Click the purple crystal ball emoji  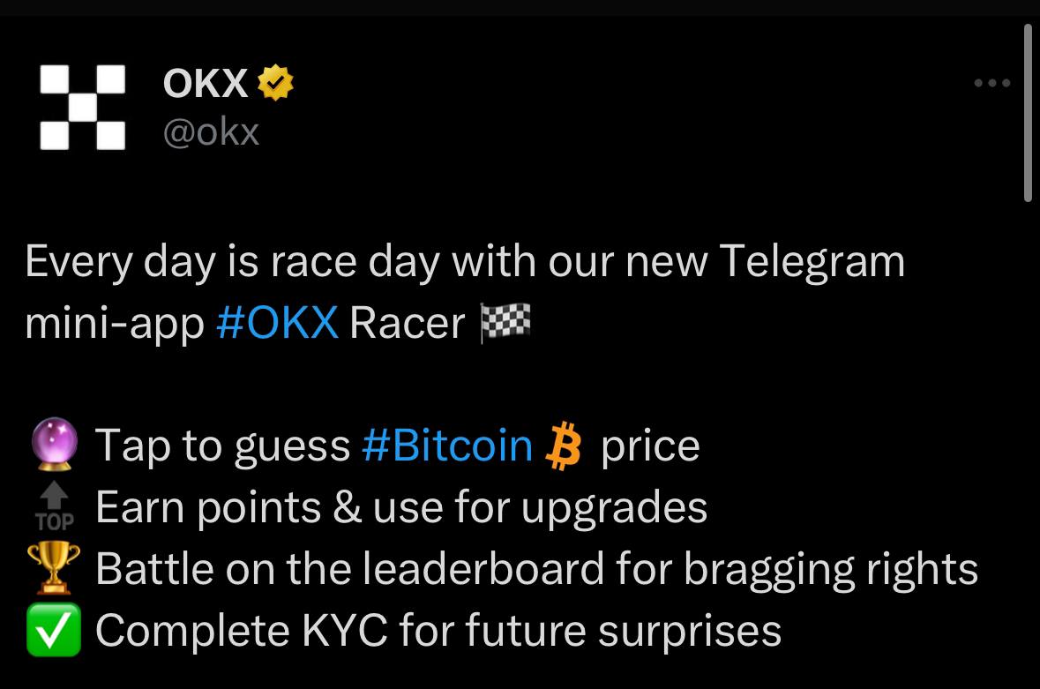[54, 446]
